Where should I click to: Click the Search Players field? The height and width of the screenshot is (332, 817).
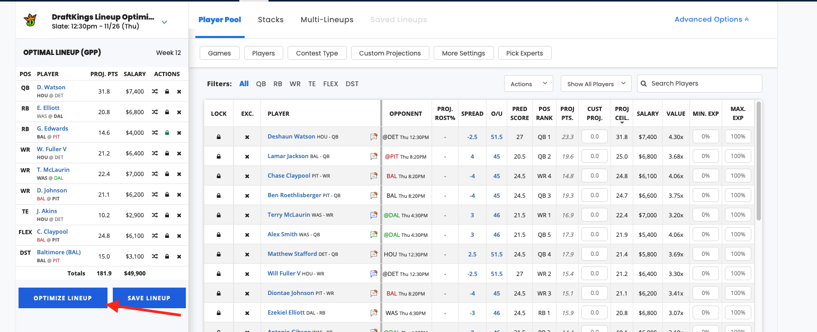click(x=699, y=84)
